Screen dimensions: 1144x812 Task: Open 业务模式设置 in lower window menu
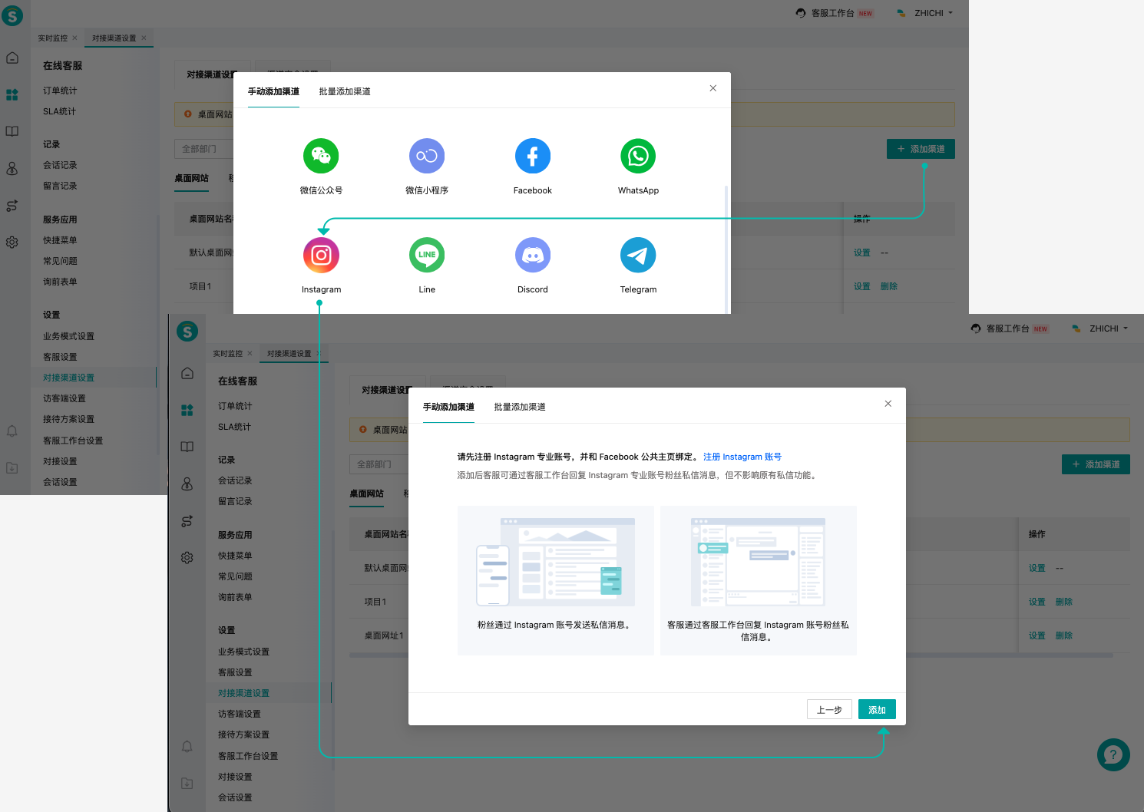[x=243, y=652]
